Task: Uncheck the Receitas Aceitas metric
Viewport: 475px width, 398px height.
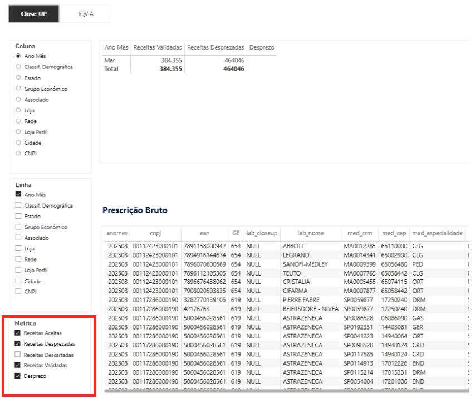Action: pos(18,333)
